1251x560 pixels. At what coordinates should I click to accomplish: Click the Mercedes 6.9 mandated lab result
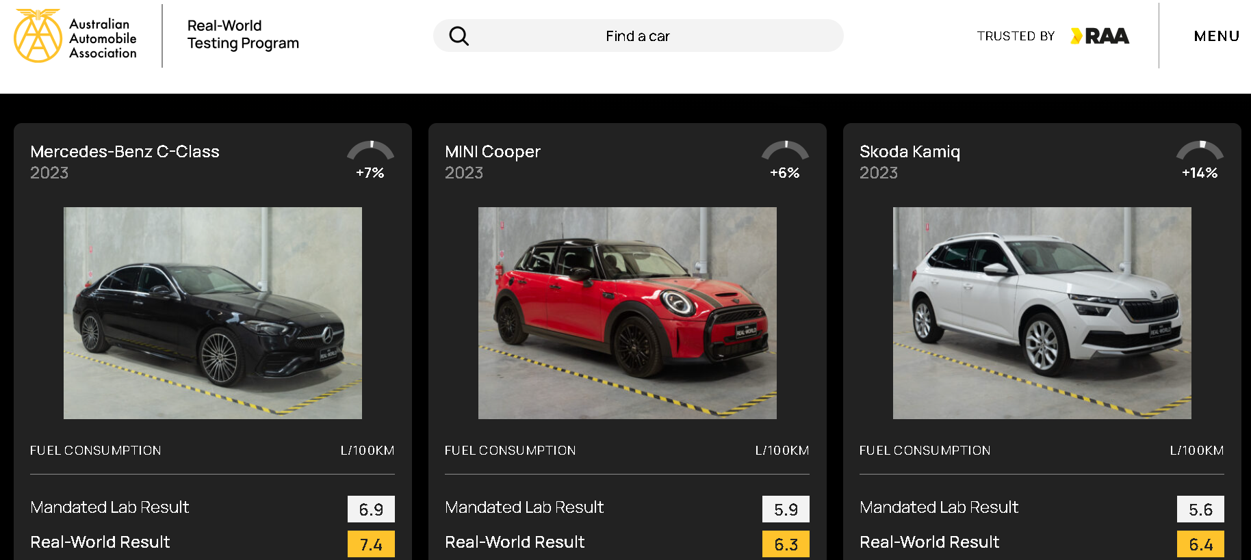coord(371,509)
